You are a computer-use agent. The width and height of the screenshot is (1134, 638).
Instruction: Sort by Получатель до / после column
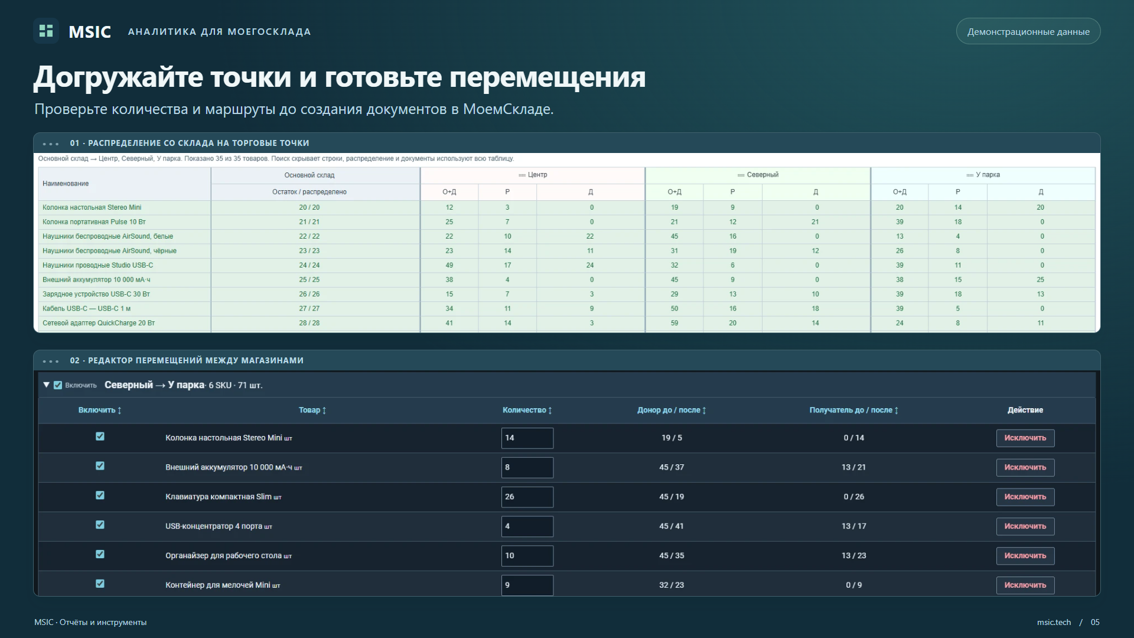point(853,410)
